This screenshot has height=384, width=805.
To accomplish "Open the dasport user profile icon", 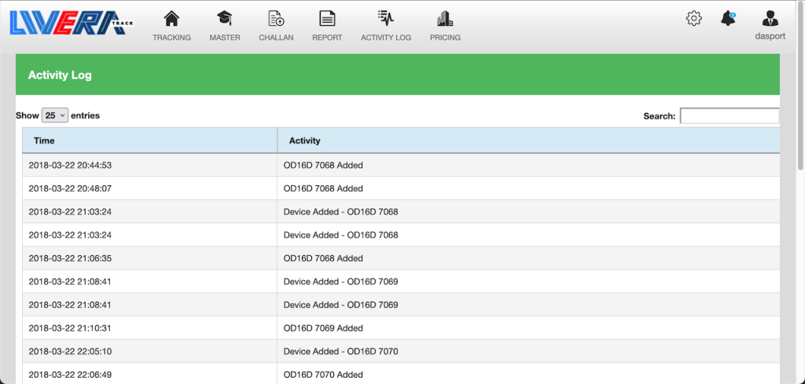I will [x=770, y=19].
